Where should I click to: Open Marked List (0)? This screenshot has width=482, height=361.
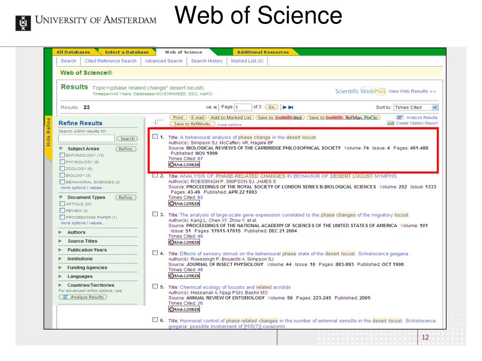[x=247, y=61]
